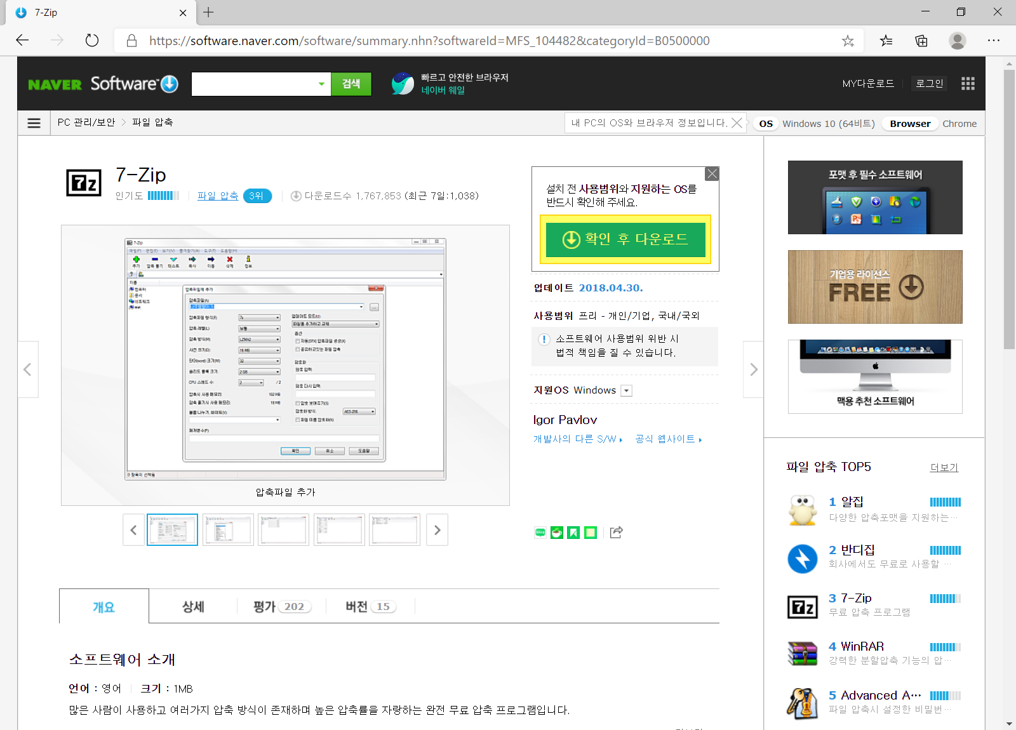Go to previous thumbnail set
Image resolution: width=1016 pixels, height=730 pixels.
[133, 530]
